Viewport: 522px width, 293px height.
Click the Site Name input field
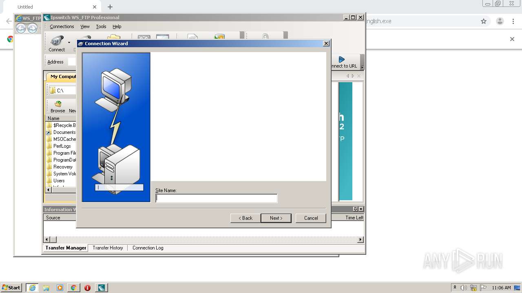[x=216, y=198]
